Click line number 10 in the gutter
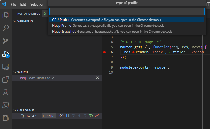The image size is (210, 129). click(x=111, y=72)
